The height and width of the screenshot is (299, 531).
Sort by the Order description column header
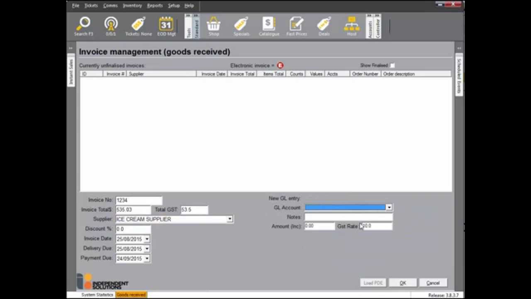[416, 74]
